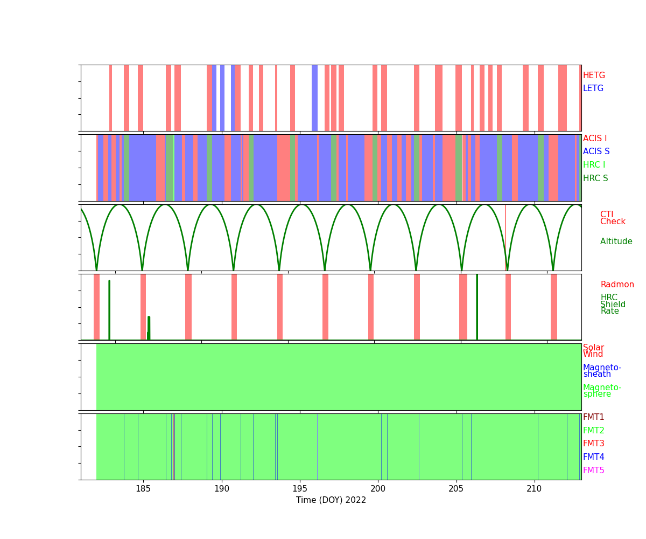Image resolution: width=646 pixels, height=539 pixels.
Task: Select the ACIS I legend label
Action: click(594, 139)
